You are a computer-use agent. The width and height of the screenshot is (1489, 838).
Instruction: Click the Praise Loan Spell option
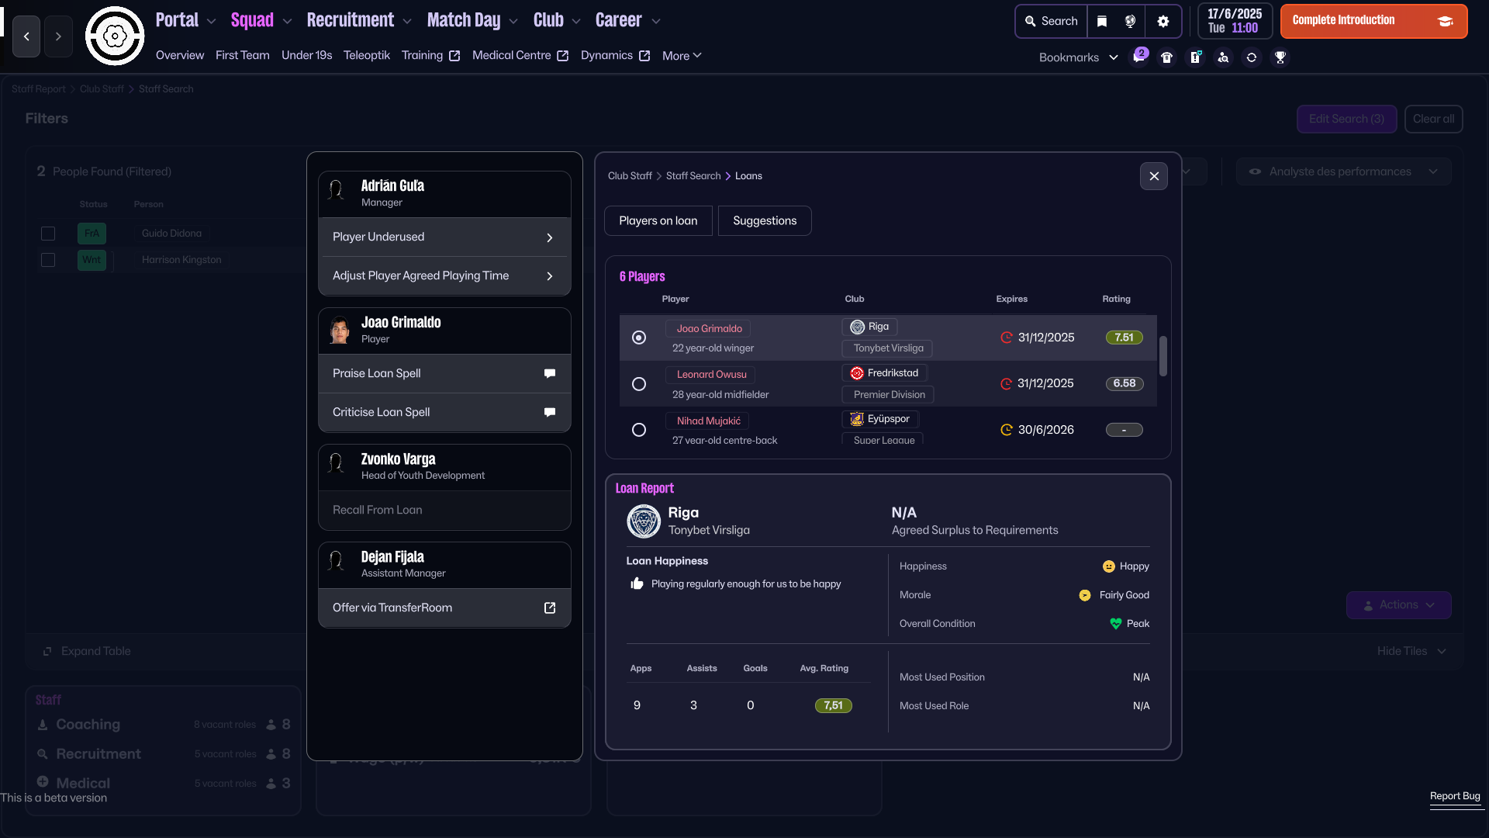pyautogui.click(x=444, y=373)
